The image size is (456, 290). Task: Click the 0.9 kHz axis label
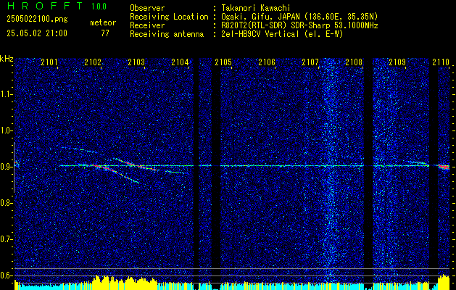coord(5,167)
